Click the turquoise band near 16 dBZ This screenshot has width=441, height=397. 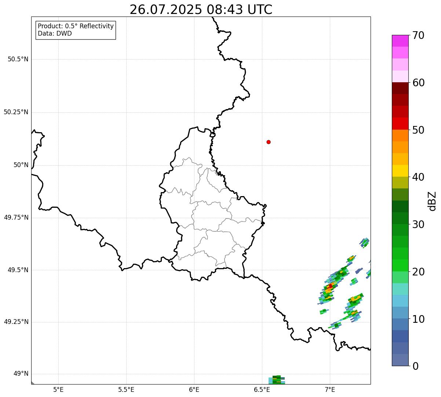click(x=400, y=289)
